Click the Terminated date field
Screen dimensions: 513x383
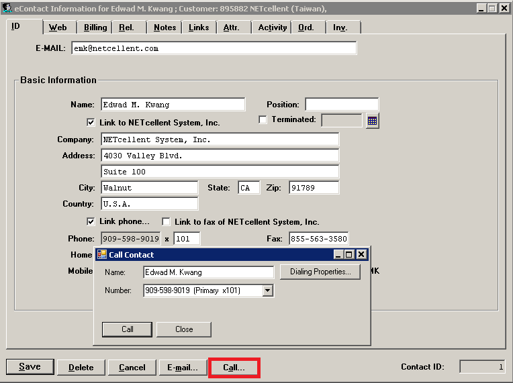click(x=342, y=120)
